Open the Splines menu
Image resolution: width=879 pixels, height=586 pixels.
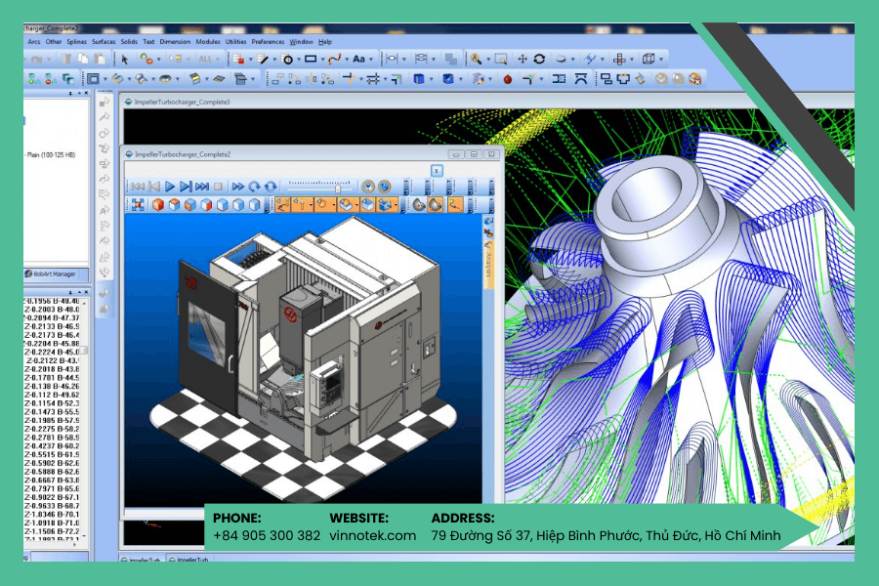(77, 41)
